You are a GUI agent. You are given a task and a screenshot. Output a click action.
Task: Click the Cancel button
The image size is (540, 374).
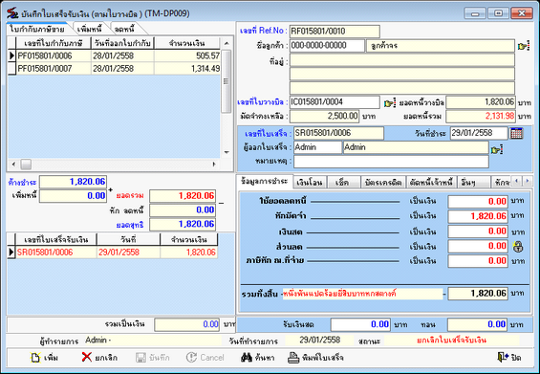coord(205,358)
